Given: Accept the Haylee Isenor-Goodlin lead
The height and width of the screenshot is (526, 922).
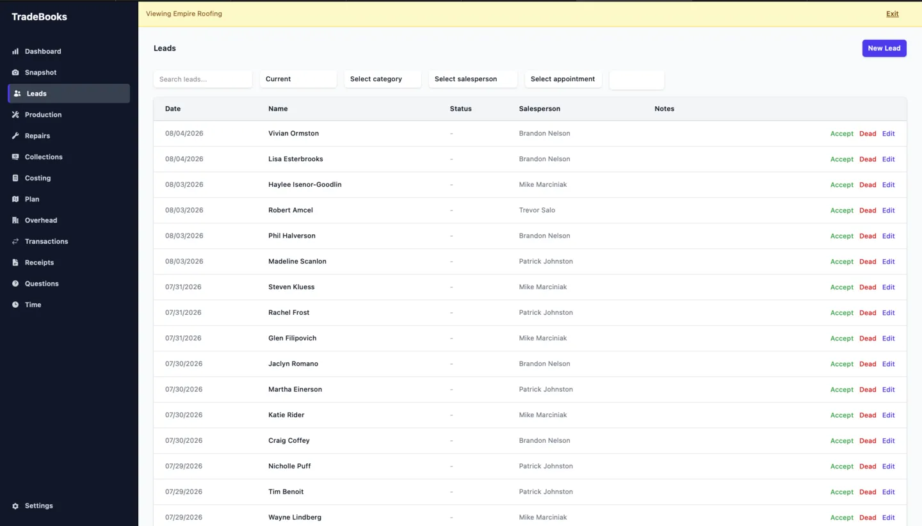Looking at the screenshot, I should (x=842, y=185).
